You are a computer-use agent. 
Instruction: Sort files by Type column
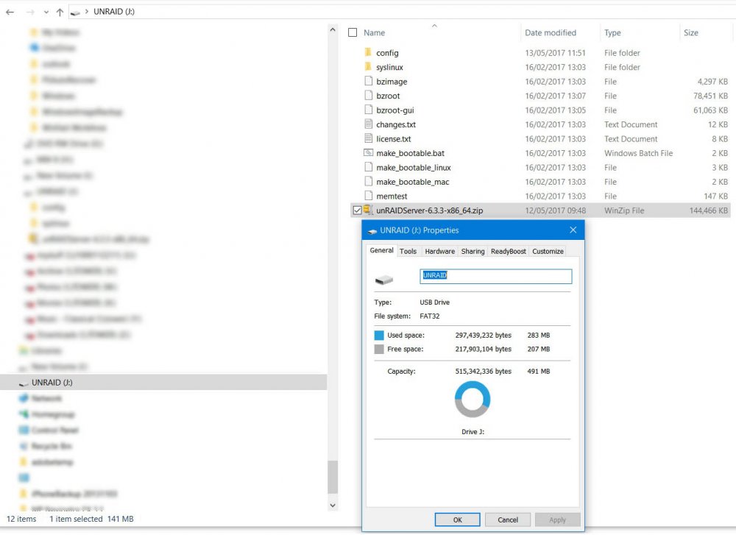pyautogui.click(x=612, y=33)
